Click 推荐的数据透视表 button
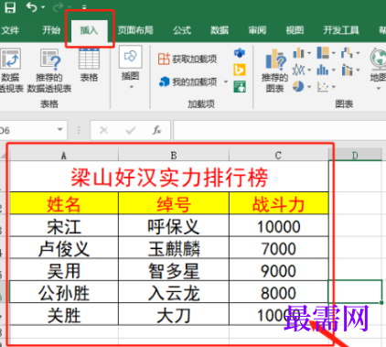Image resolution: width=386 pixels, height=347 pixels. (x=49, y=70)
